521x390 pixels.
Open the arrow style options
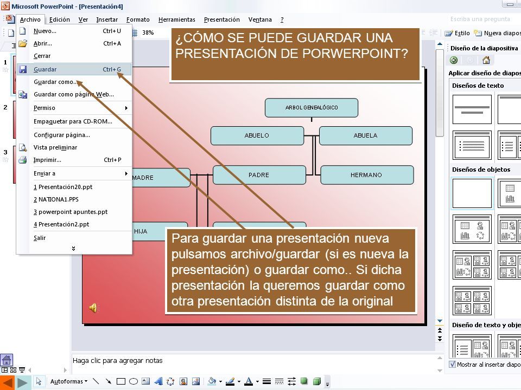(x=292, y=381)
